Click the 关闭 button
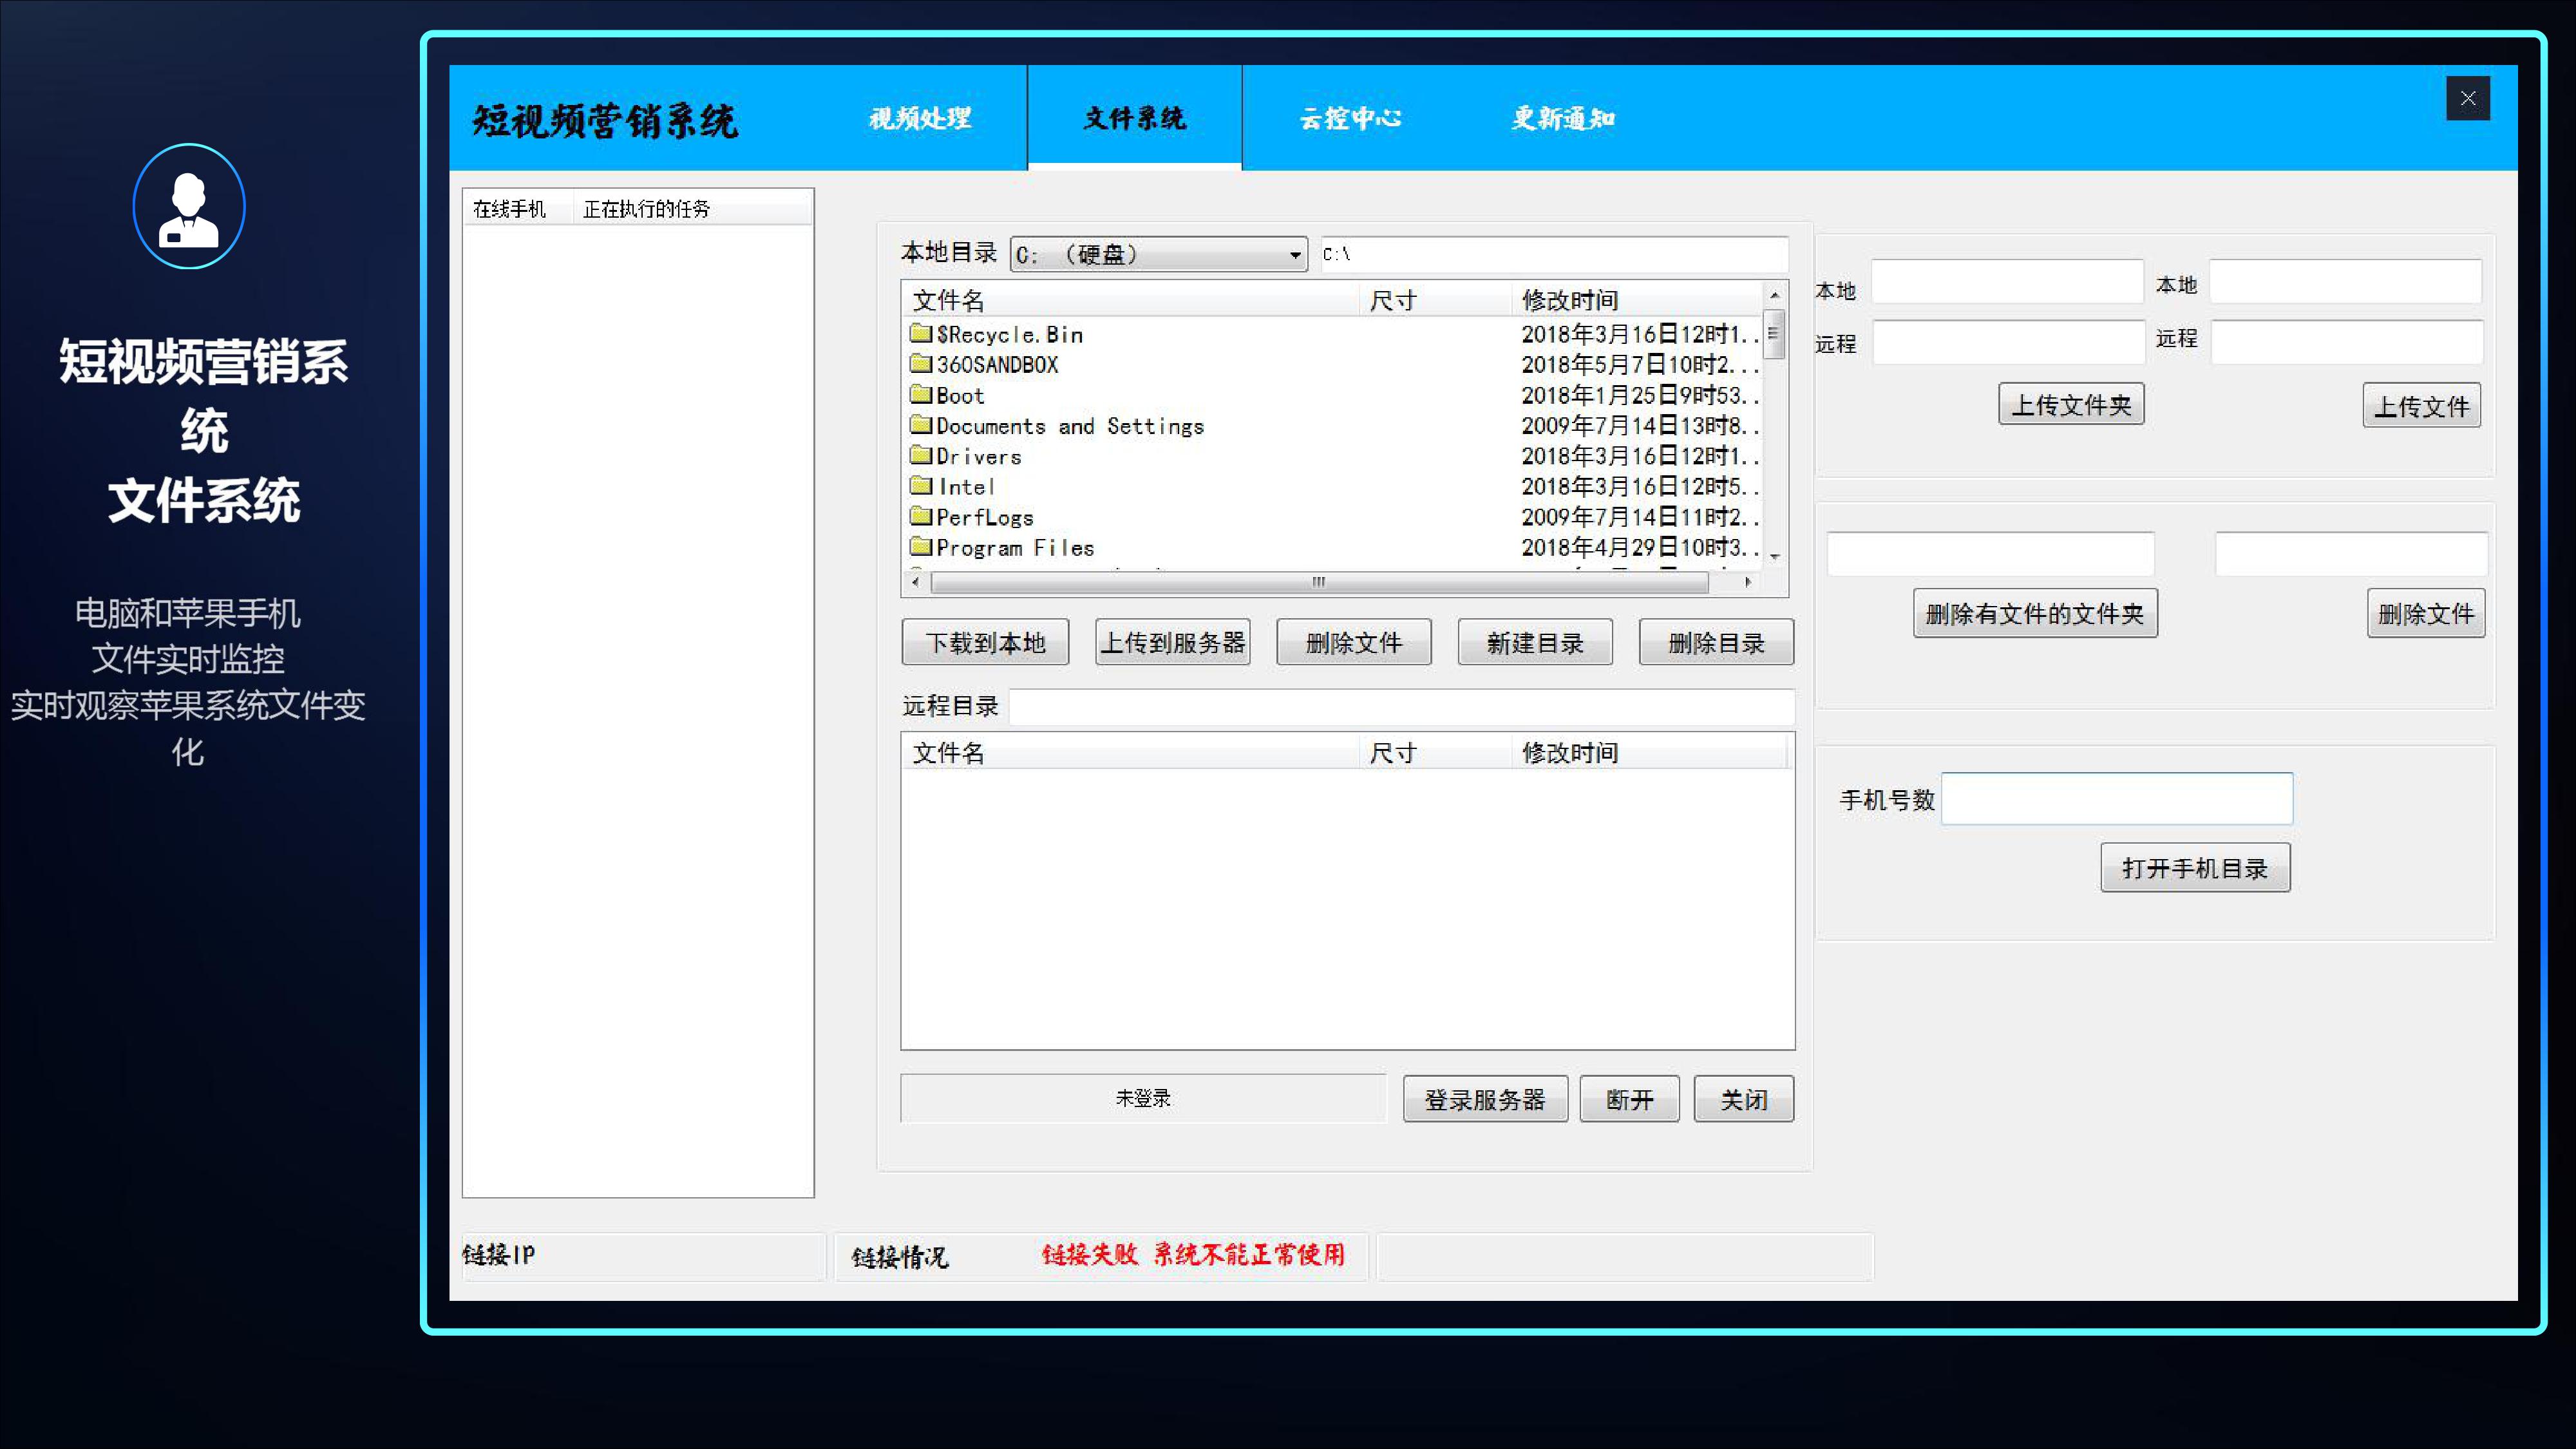This screenshot has width=2576, height=1449. pos(1744,1099)
